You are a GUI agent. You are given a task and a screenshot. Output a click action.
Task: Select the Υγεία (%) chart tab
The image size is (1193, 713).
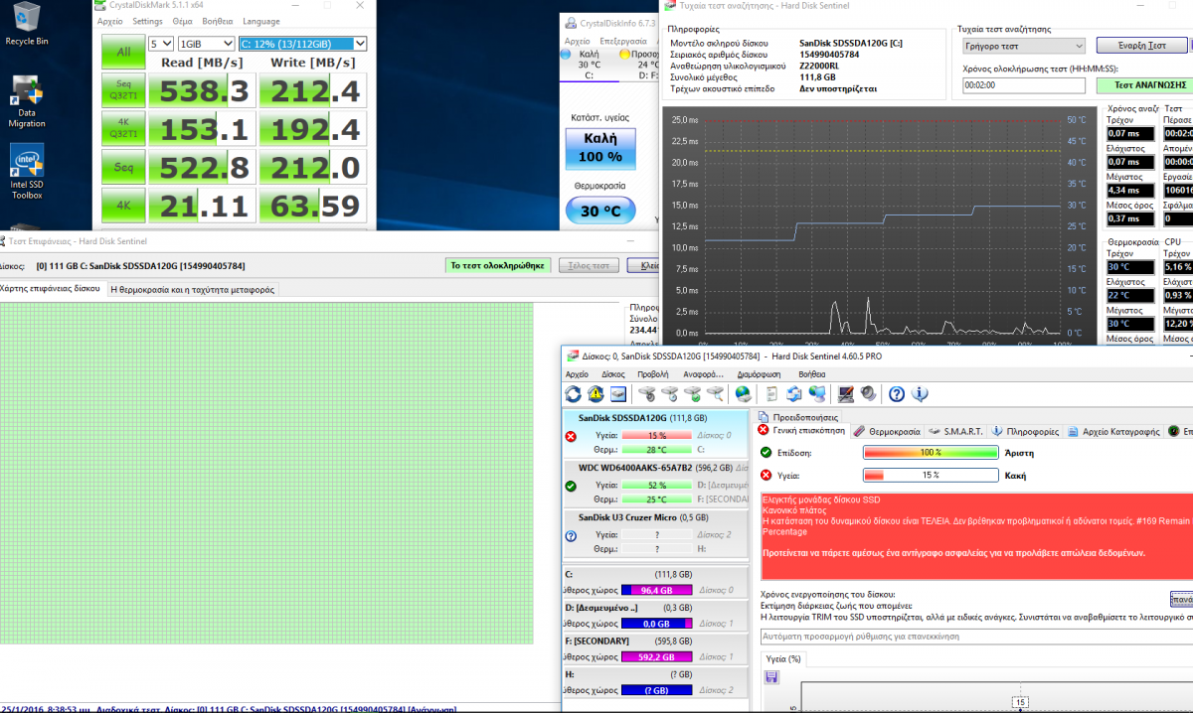(782, 659)
